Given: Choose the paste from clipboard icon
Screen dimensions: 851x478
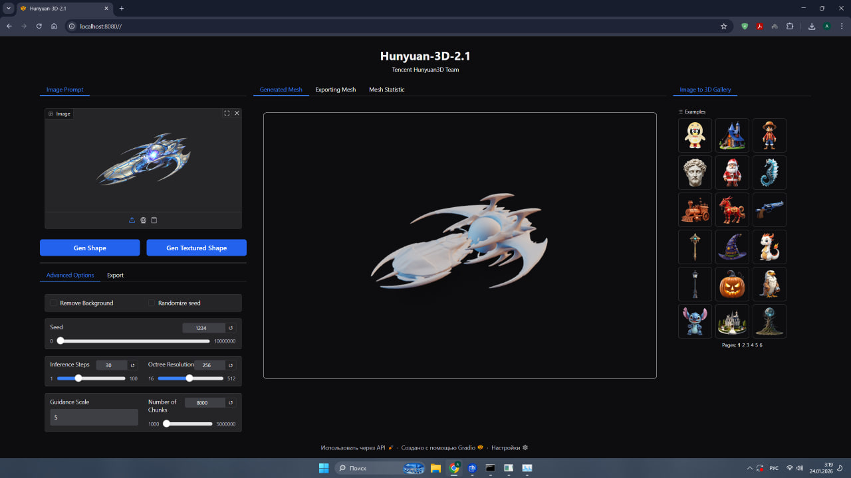Looking at the screenshot, I should tap(154, 220).
